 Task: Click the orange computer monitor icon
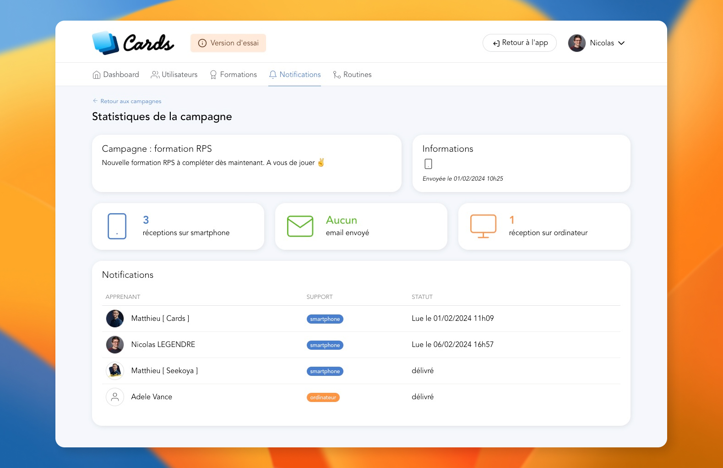[x=484, y=226]
